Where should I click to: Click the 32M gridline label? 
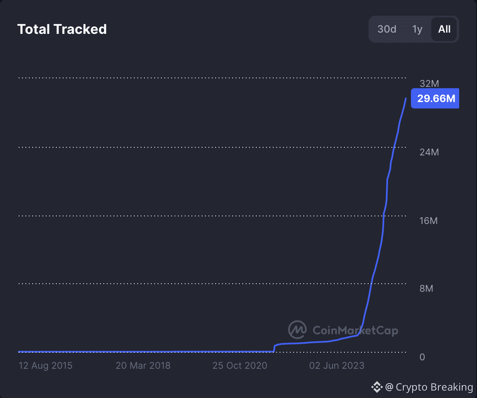430,83
